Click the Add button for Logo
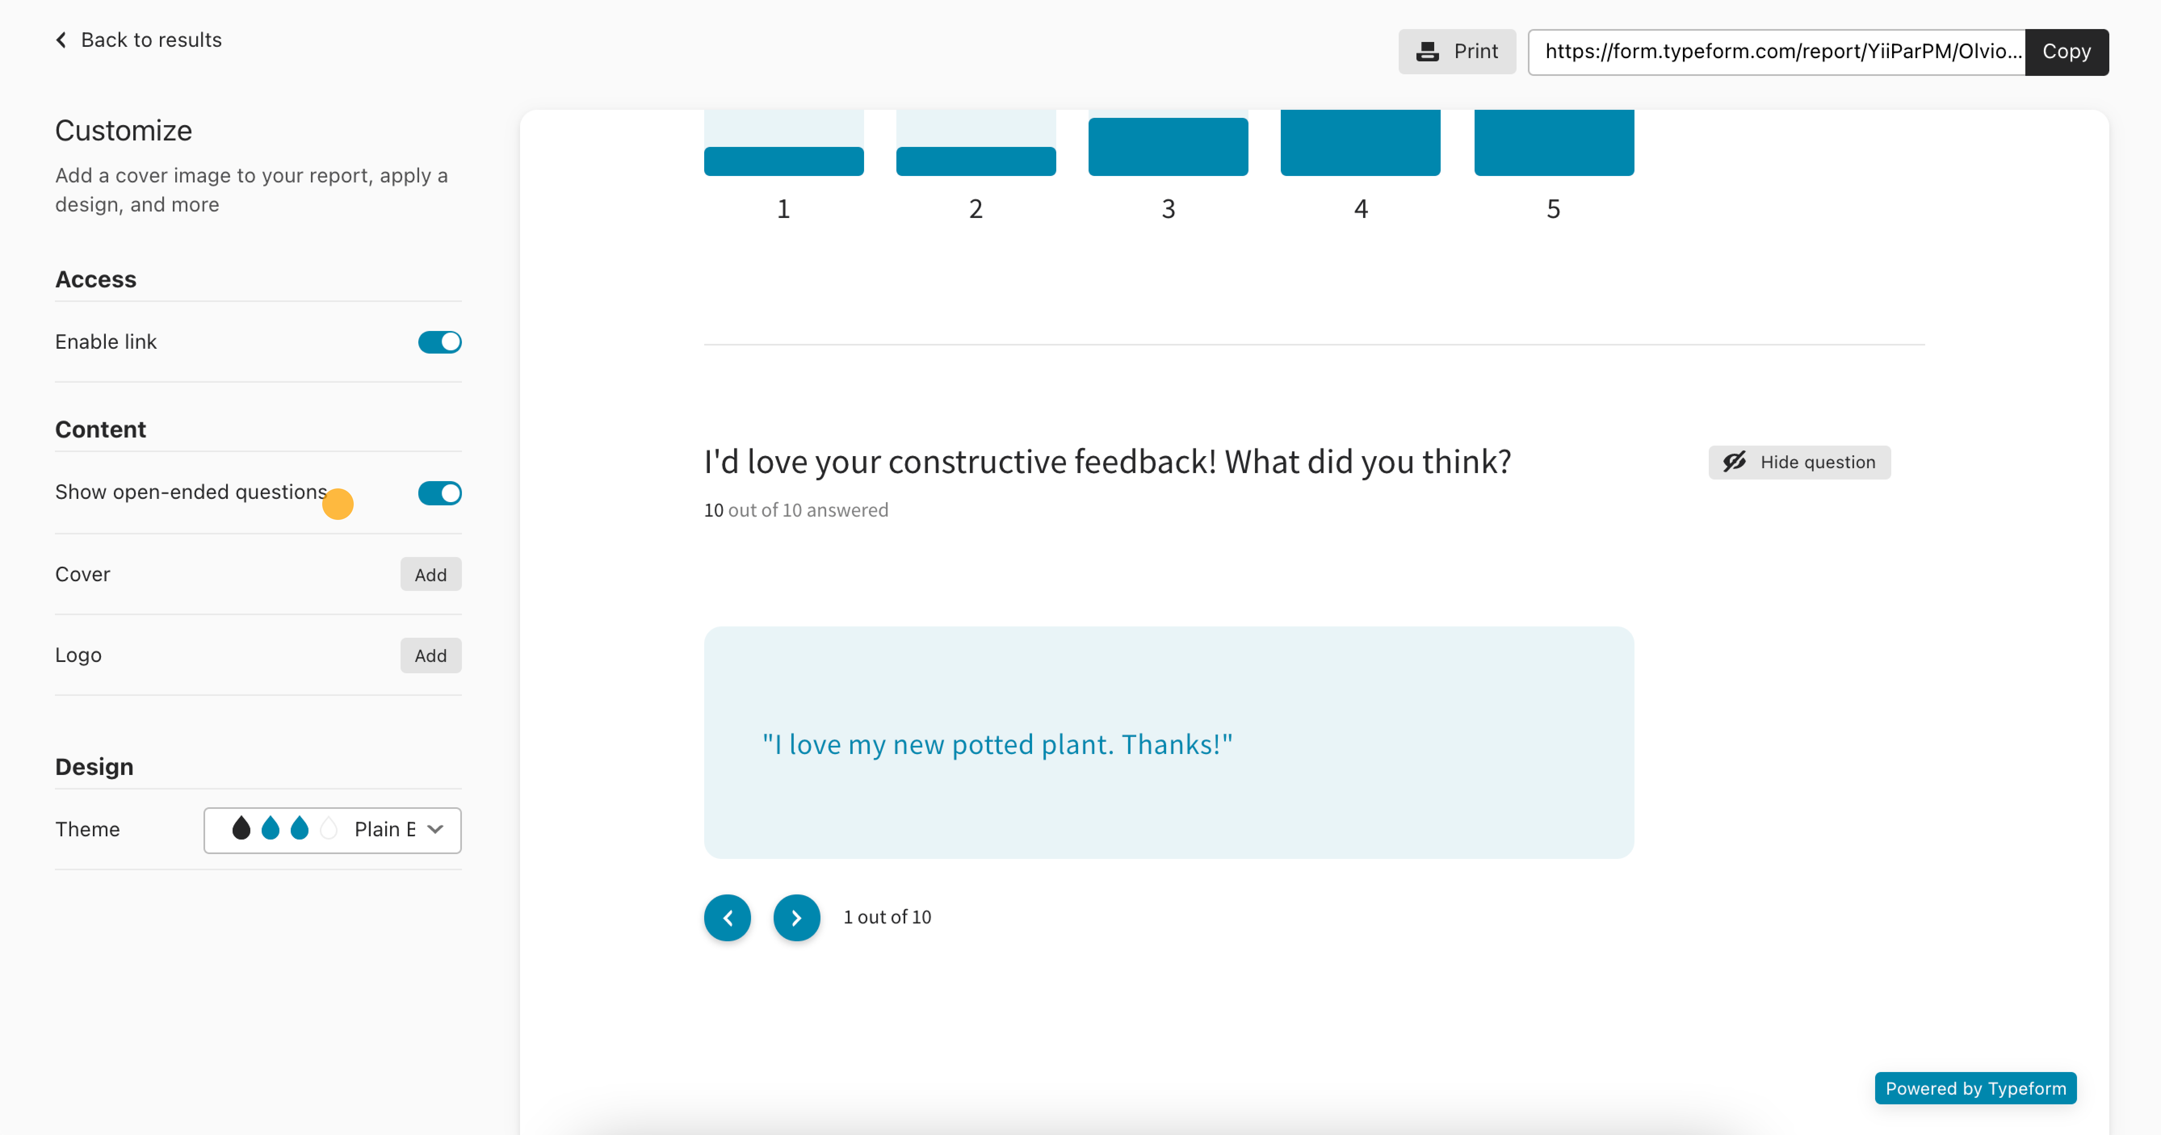 430,655
